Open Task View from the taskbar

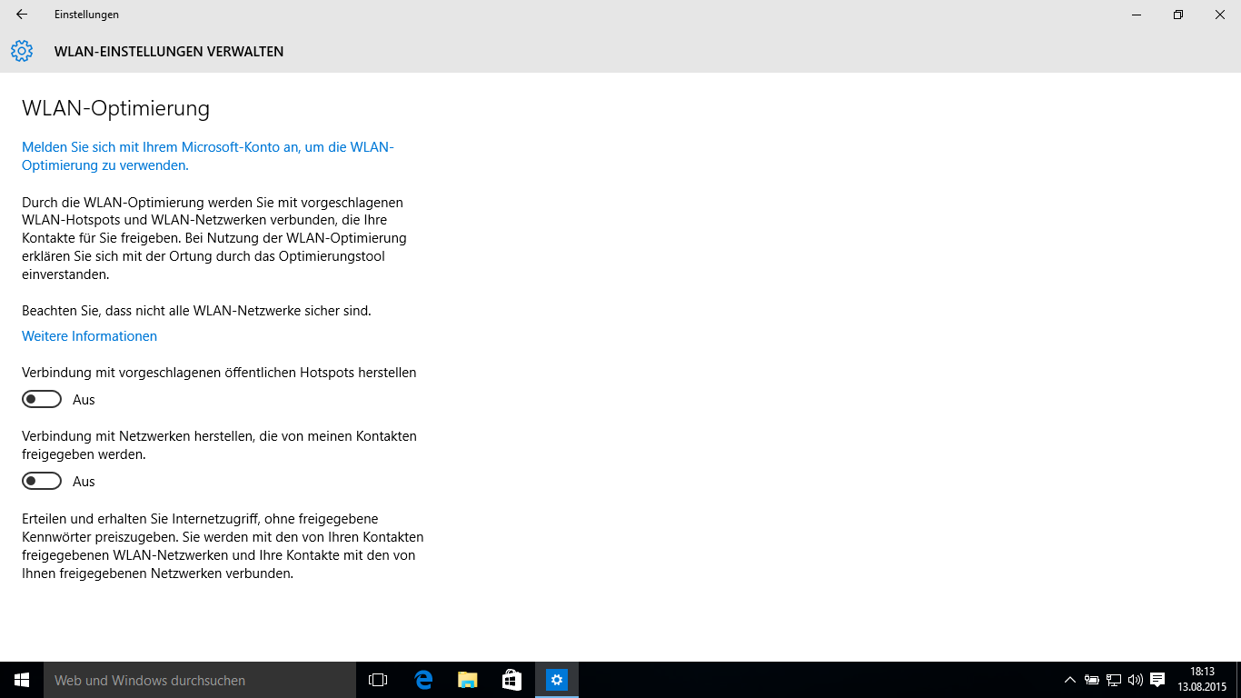[x=378, y=680]
